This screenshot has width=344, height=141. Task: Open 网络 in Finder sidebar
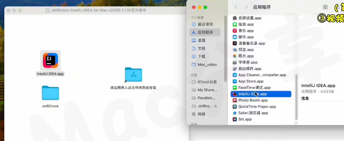click(x=204, y=114)
